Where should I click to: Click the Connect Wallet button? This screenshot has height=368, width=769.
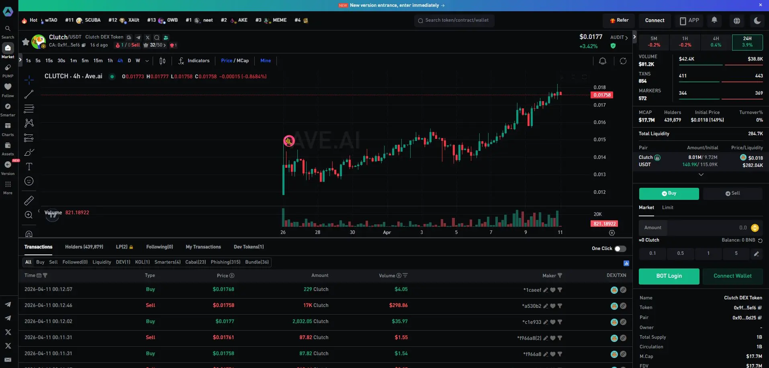732,276
